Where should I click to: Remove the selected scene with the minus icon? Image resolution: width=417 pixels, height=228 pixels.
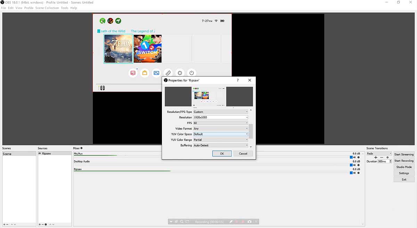8,225
